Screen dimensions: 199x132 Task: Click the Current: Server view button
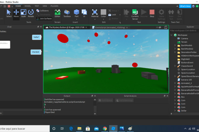135,14
